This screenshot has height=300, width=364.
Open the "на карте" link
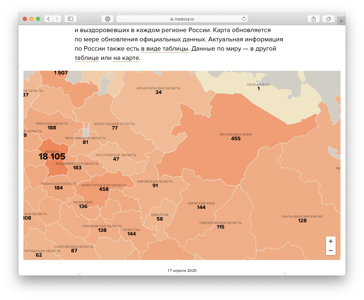pos(126,58)
